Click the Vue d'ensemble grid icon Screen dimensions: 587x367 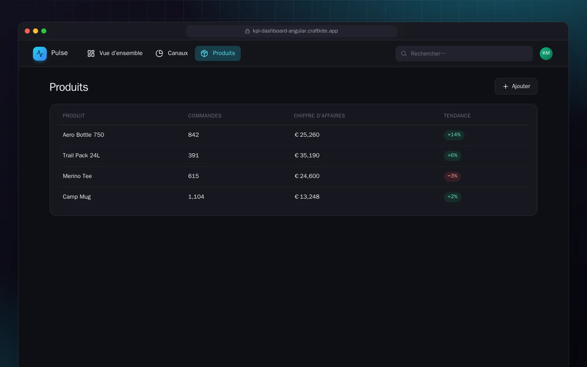click(91, 54)
